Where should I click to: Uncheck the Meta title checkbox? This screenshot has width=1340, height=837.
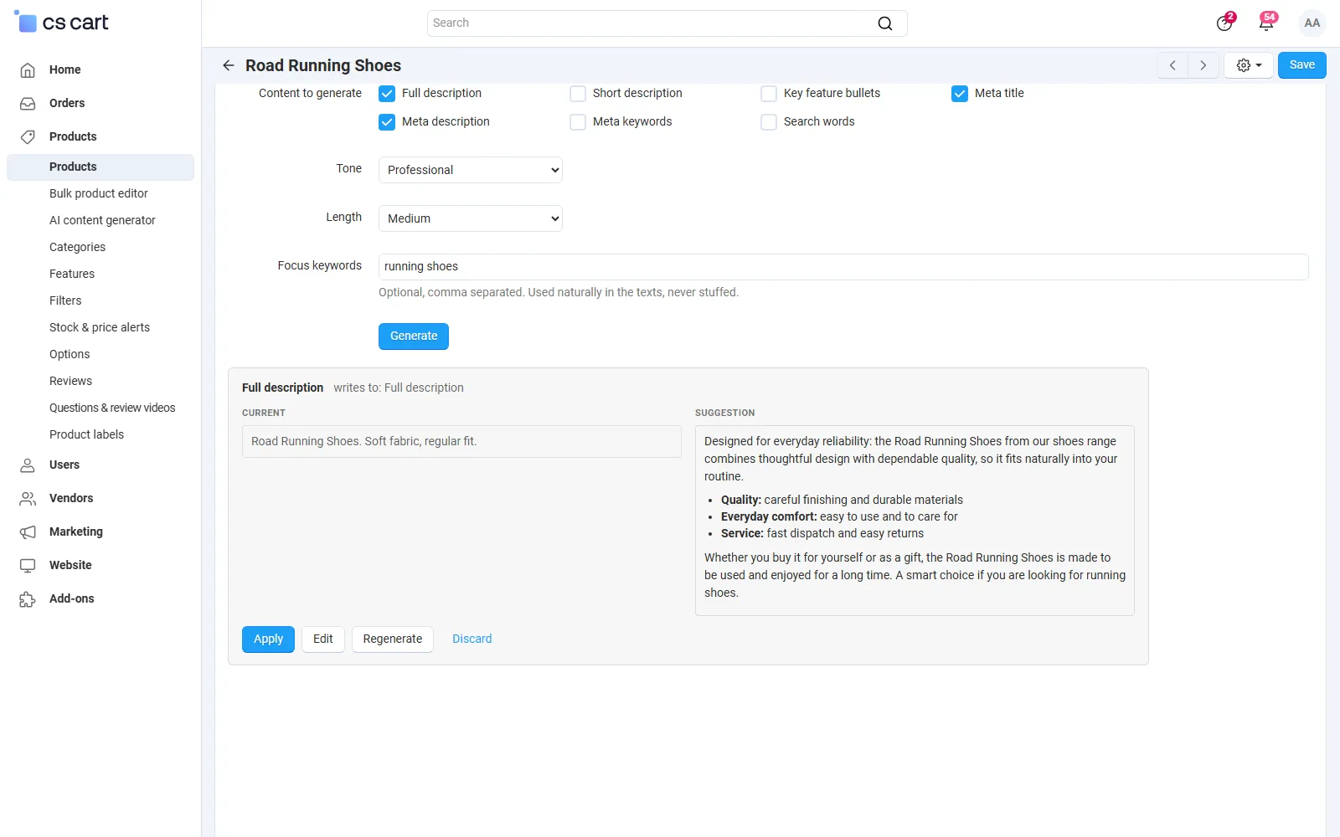(x=960, y=94)
